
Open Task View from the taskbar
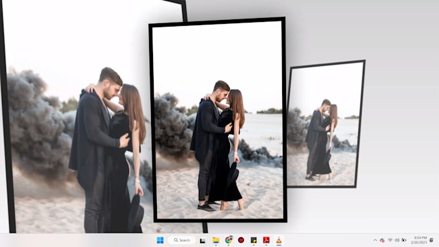click(203, 241)
